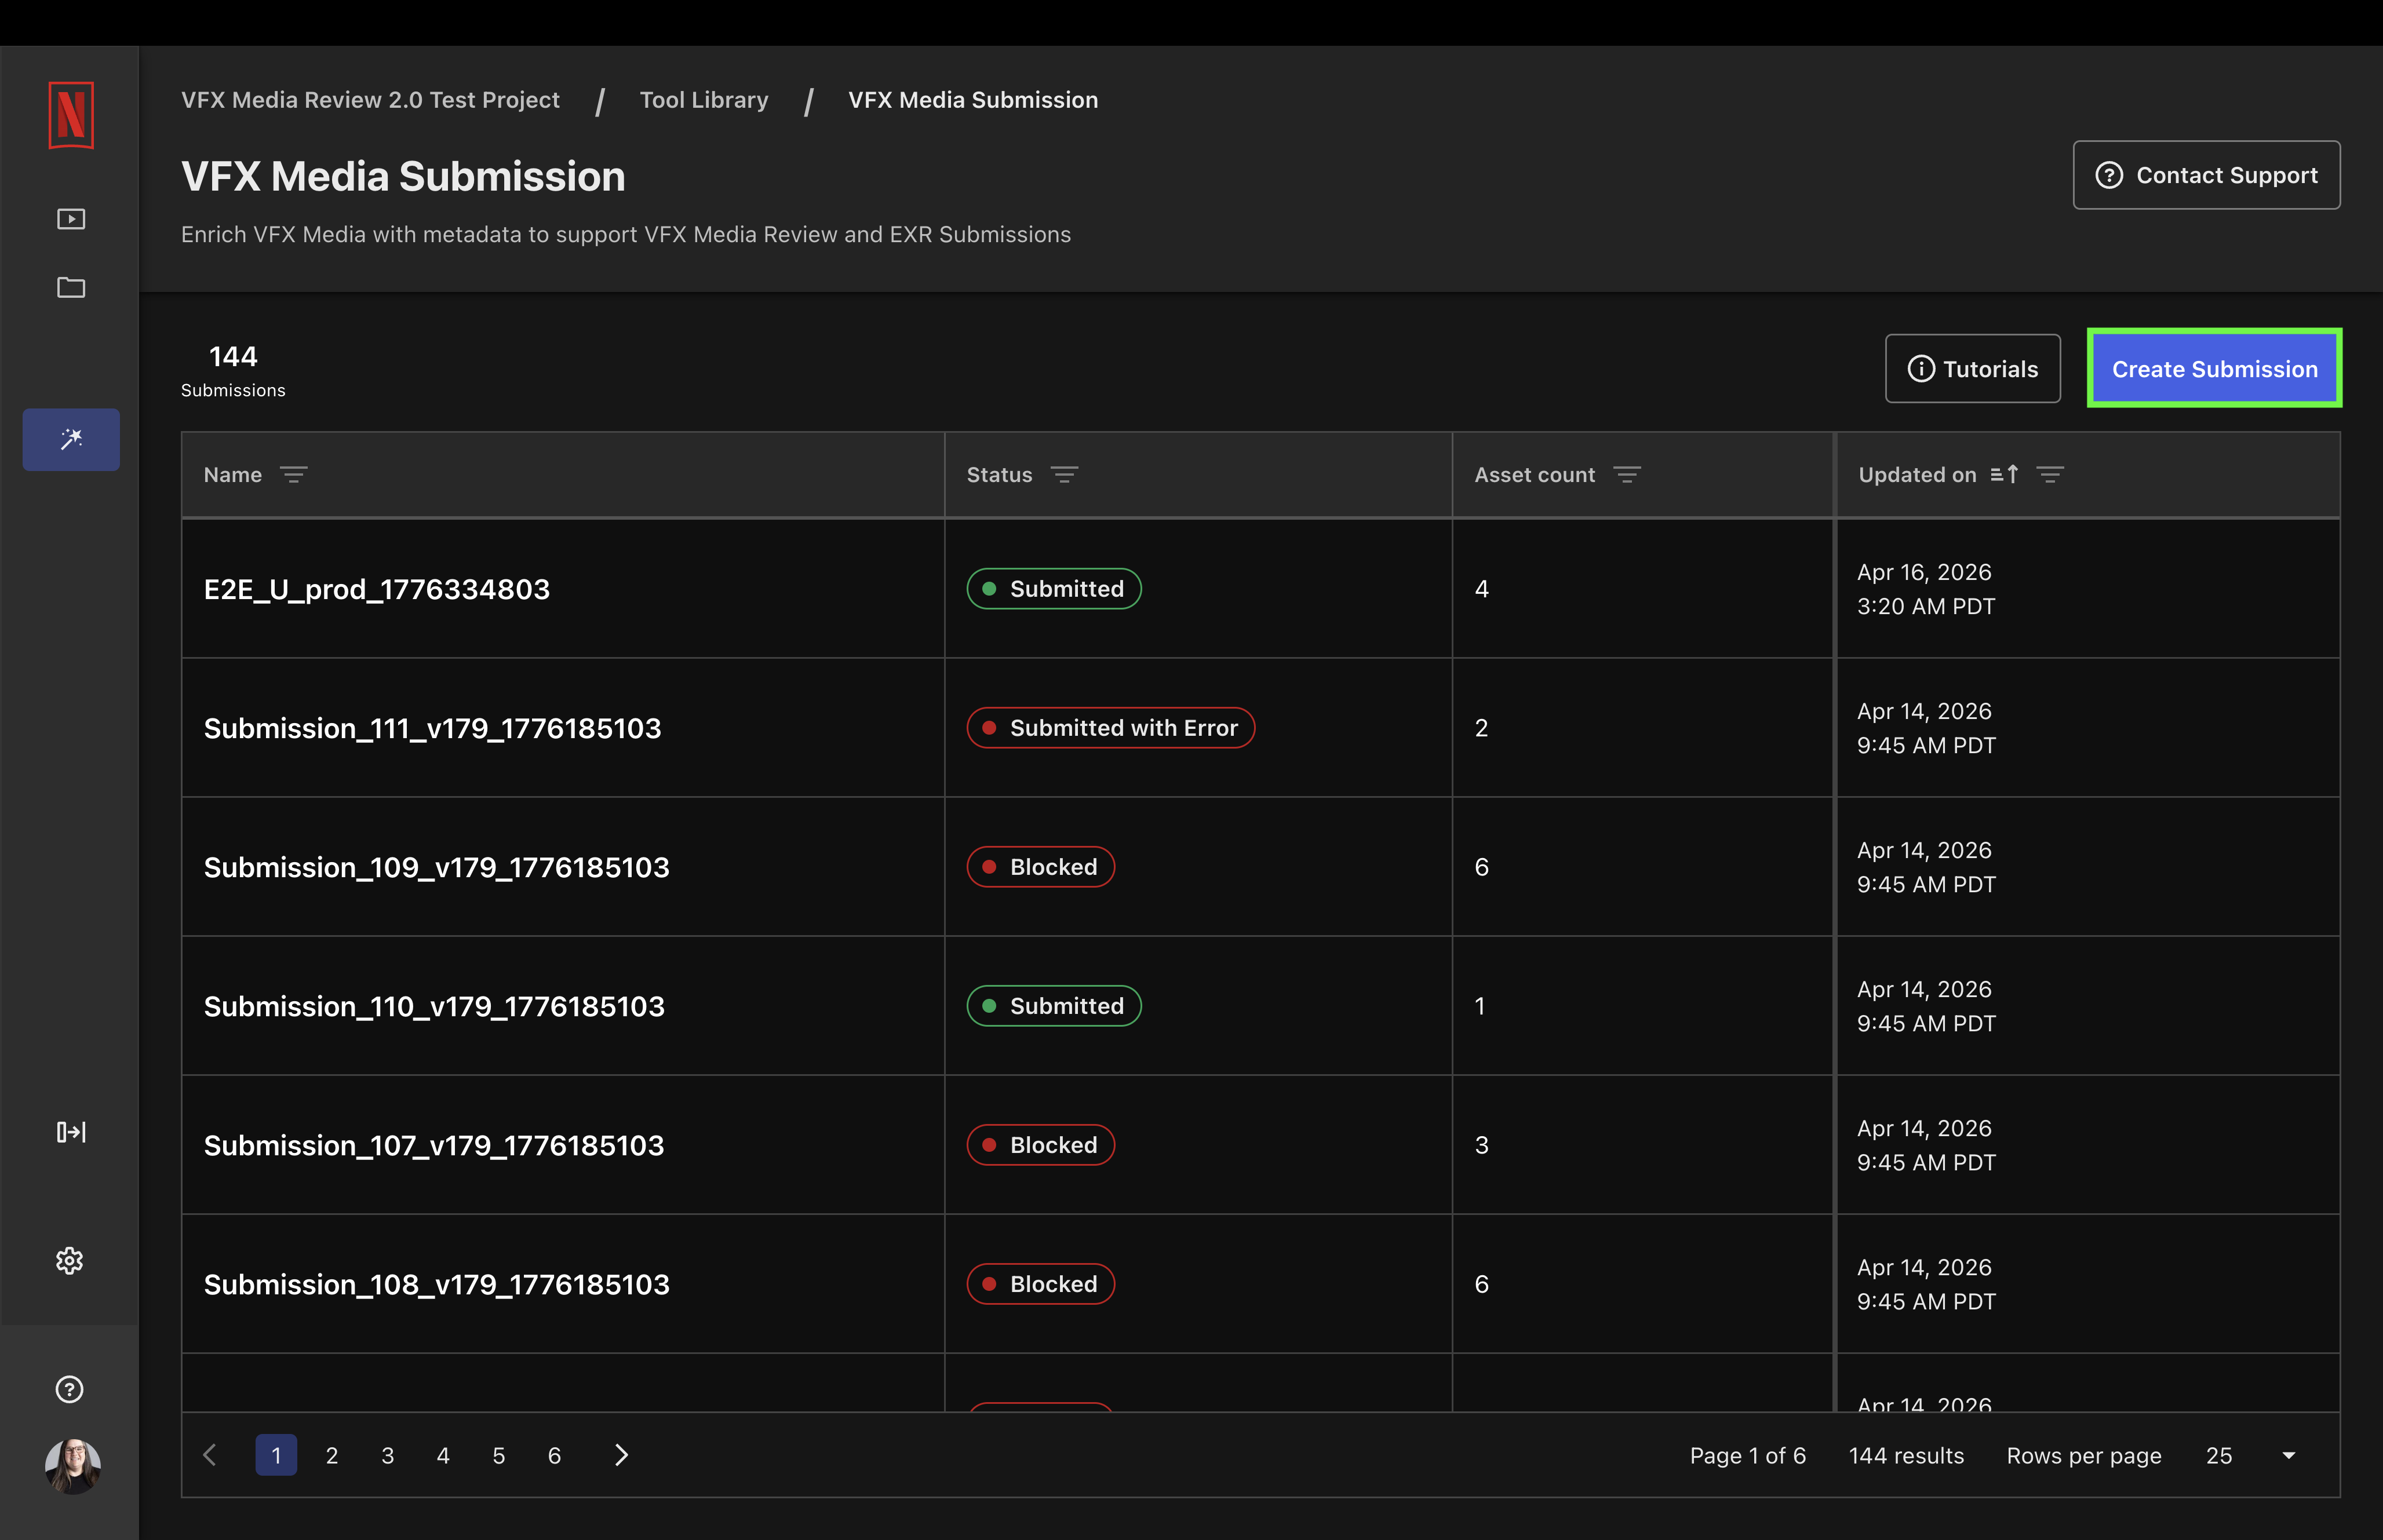Click Submitted badge for E2E_U_prod row
This screenshot has width=2383, height=1540.
click(x=1054, y=589)
